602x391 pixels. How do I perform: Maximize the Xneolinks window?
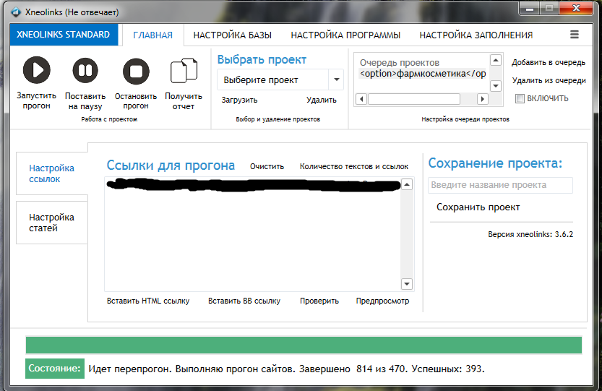click(549, 9)
